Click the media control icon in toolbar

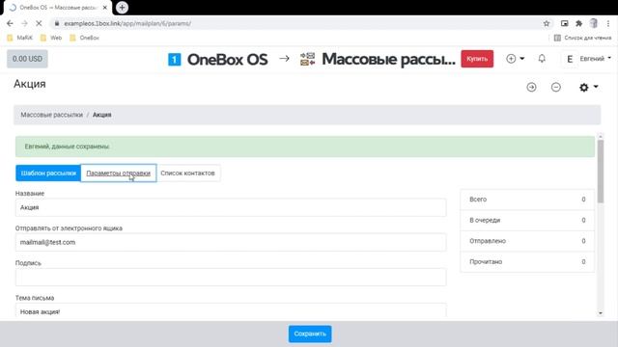point(564,23)
